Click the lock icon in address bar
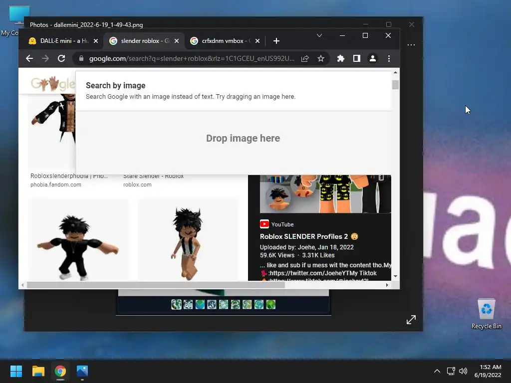The image size is (511, 383). 81,59
